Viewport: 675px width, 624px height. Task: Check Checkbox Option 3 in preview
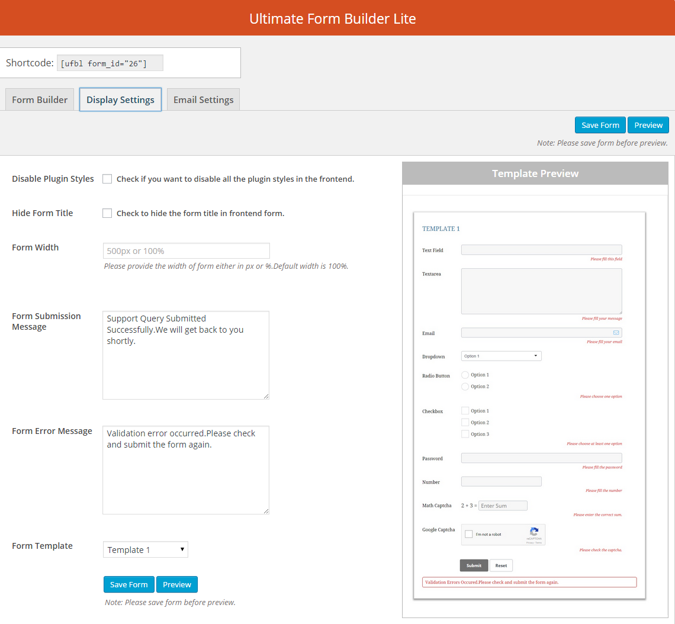465,434
